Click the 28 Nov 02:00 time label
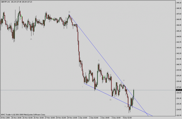 coord(61,118)
